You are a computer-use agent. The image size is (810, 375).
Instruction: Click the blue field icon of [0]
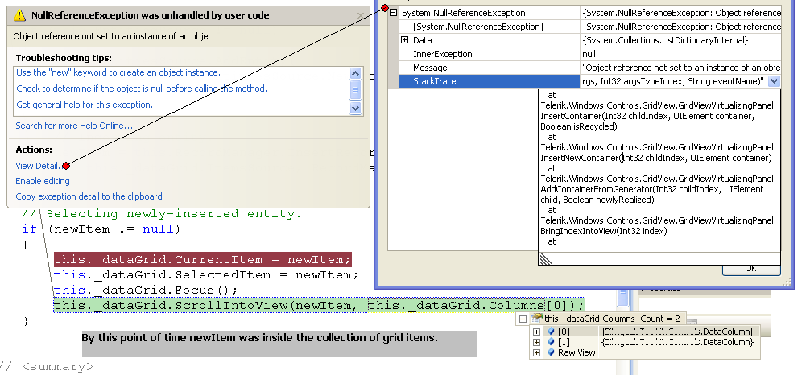point(552,332)
